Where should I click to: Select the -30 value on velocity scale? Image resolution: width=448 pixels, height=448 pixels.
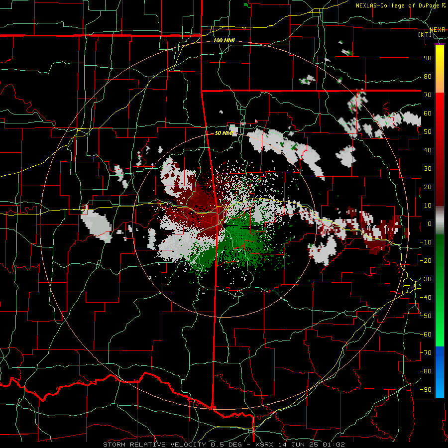(x=426, y=279)
